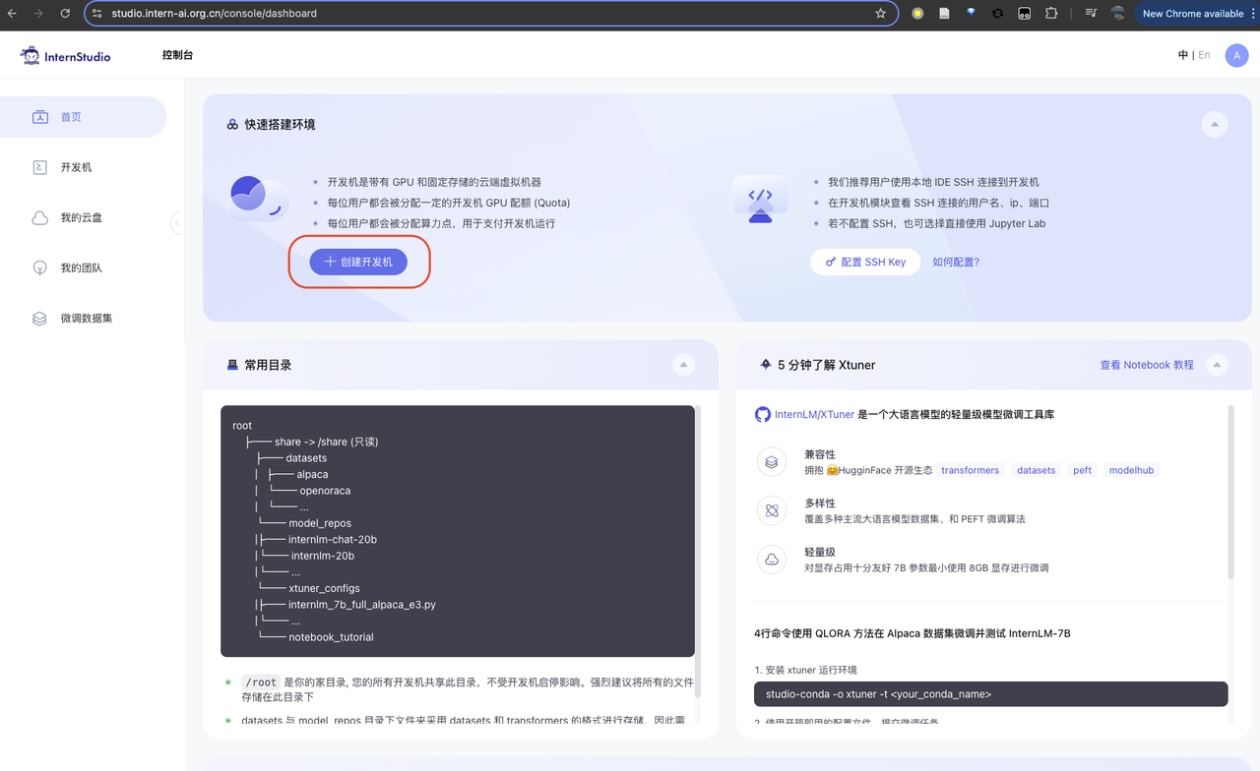Screen dimensions: 1260x771
Task: Click the InternStudio logo
Action: pos(65,56)
